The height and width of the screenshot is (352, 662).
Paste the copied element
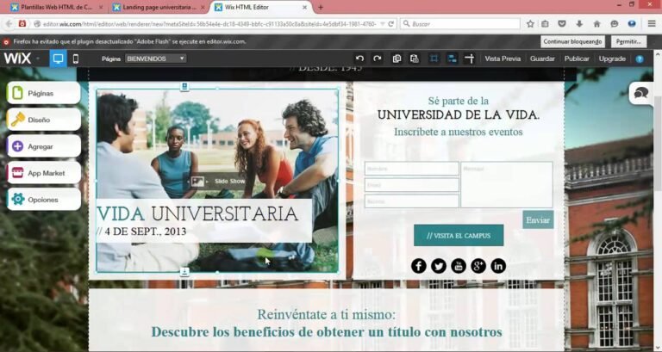(x=415, y=59)
